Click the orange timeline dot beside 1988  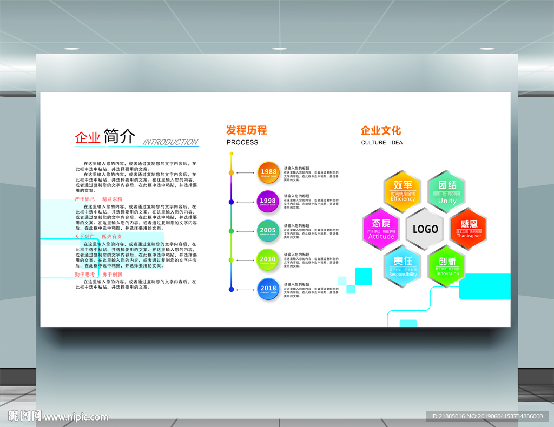[231, 172]
